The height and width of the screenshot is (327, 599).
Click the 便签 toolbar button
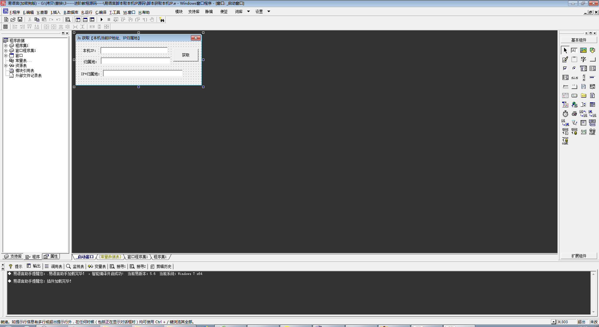tap(224, 12)
